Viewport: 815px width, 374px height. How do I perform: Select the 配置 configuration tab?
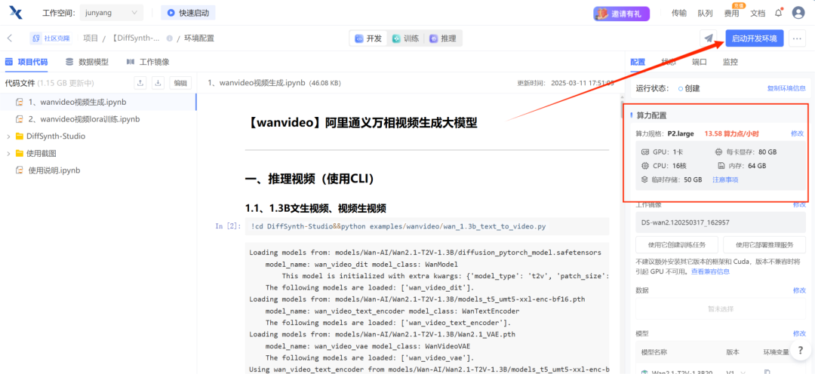(x=638, y=62)
